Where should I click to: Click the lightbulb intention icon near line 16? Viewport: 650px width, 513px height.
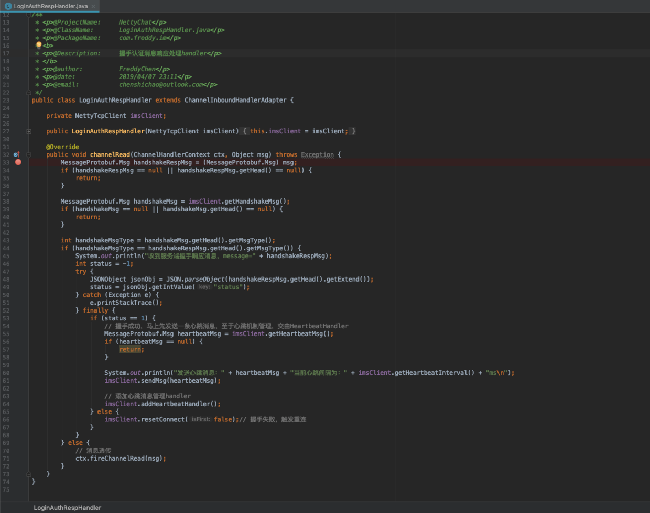click(38, 46)
